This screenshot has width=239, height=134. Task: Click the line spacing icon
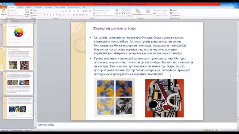pos(90,11)
